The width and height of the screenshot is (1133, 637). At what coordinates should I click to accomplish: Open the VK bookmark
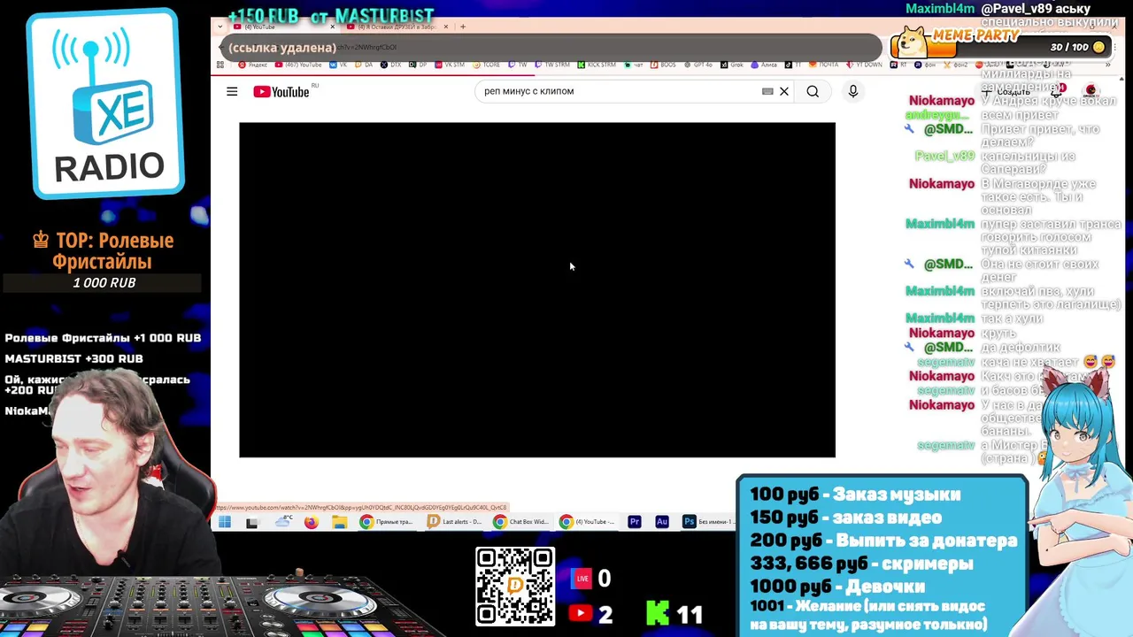click(338, 65)
